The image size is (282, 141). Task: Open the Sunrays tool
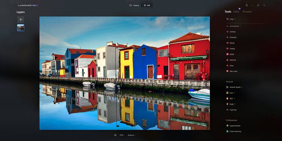tap(231, 32)
